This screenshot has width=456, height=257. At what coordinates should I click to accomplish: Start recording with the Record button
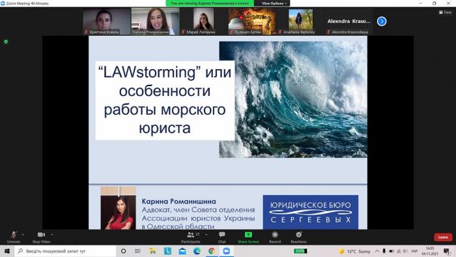point(275,237)
